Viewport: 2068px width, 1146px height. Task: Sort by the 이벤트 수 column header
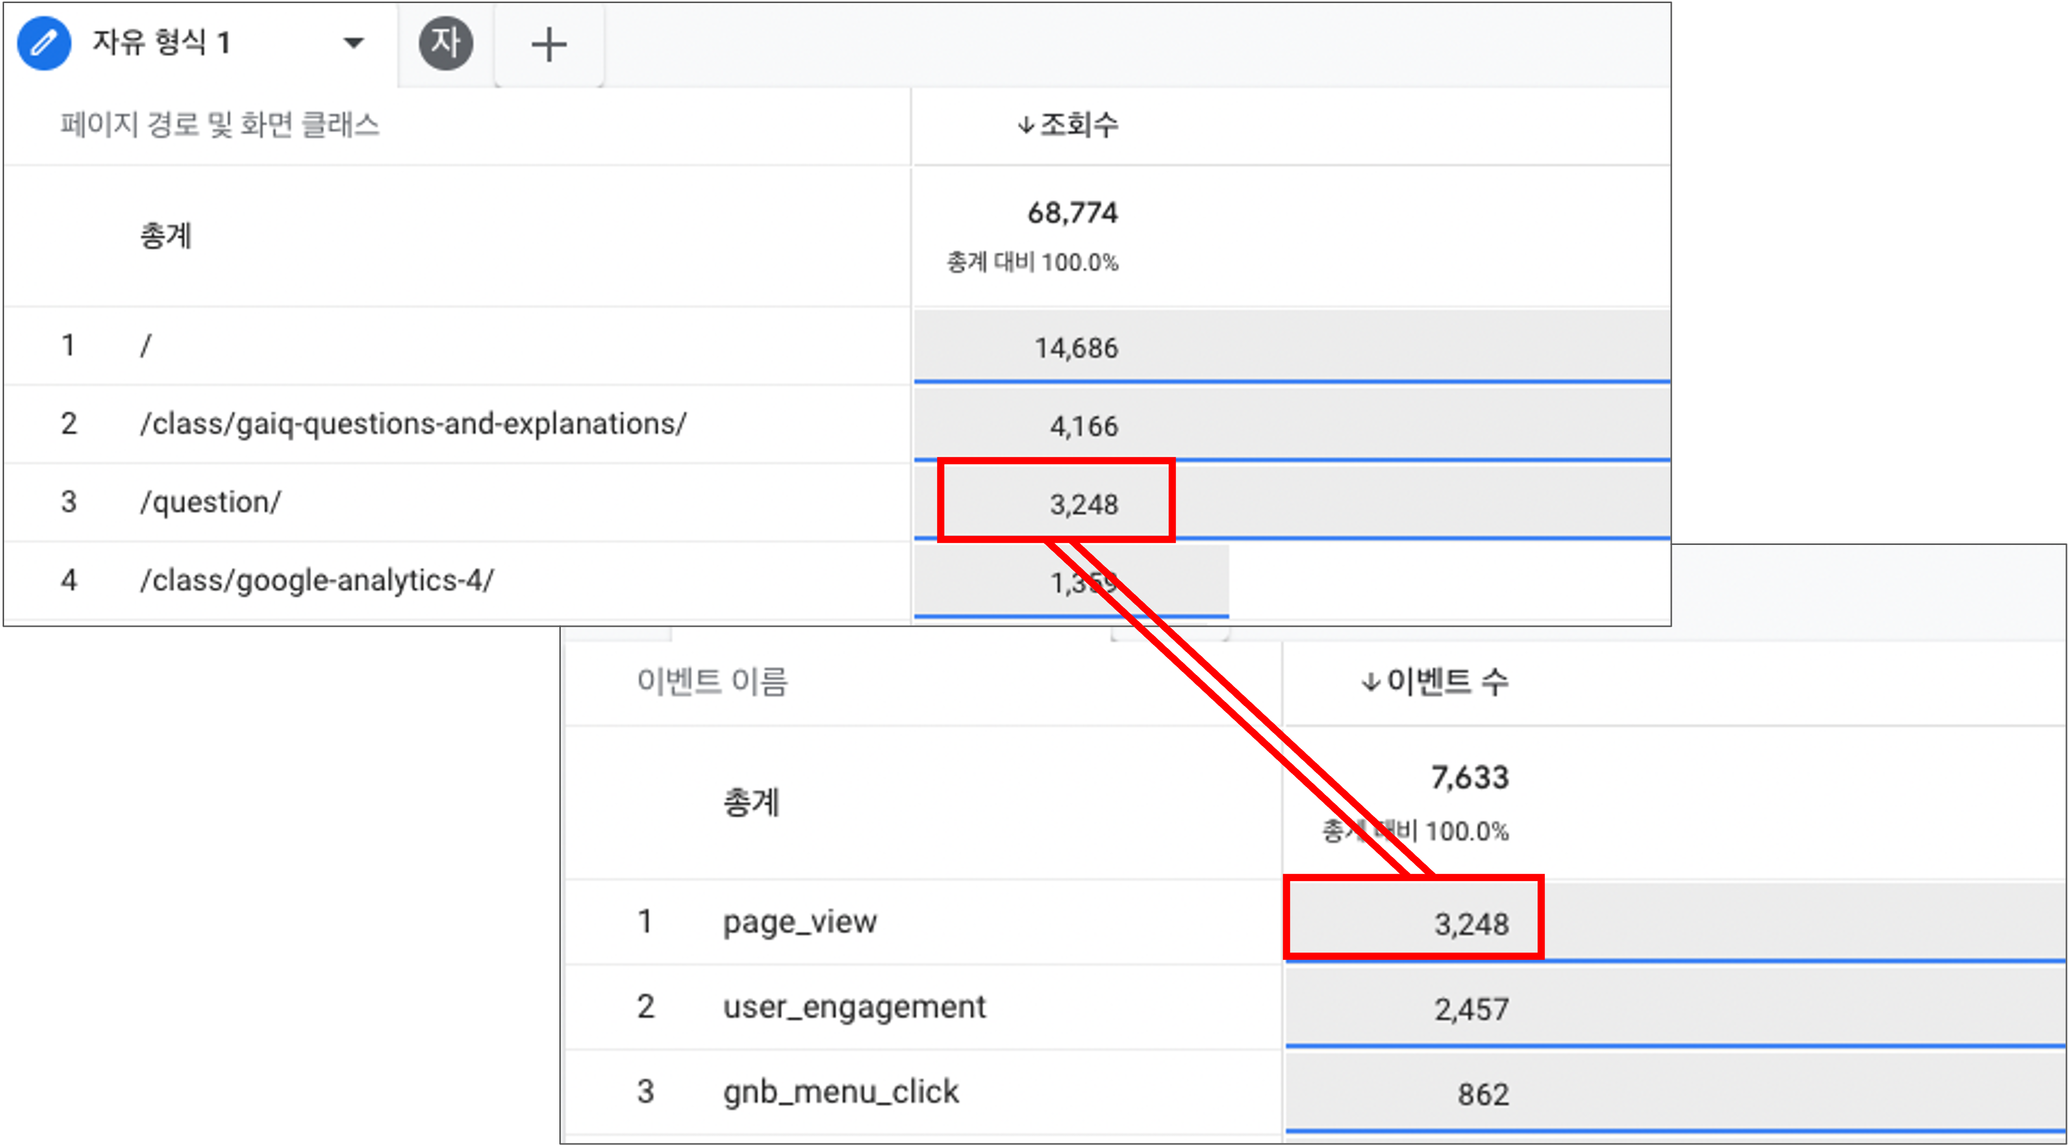pyautogui.click(x=1448, y=681)
